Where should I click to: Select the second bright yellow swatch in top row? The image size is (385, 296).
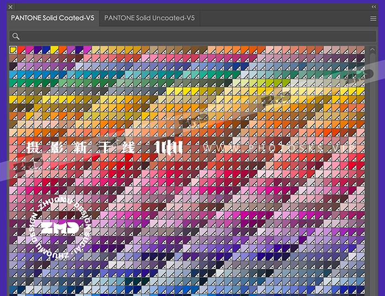coord(54,50)
